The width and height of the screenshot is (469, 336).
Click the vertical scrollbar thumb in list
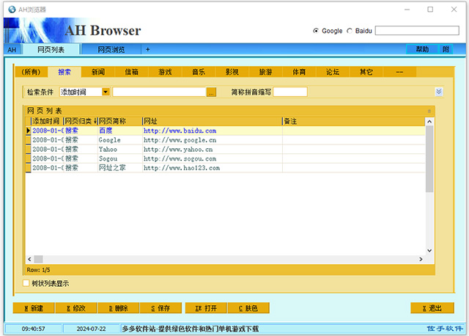429,158
